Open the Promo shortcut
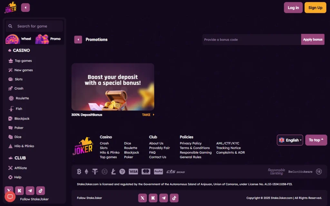This screenshot has width=330, height=206. [48, 39]
